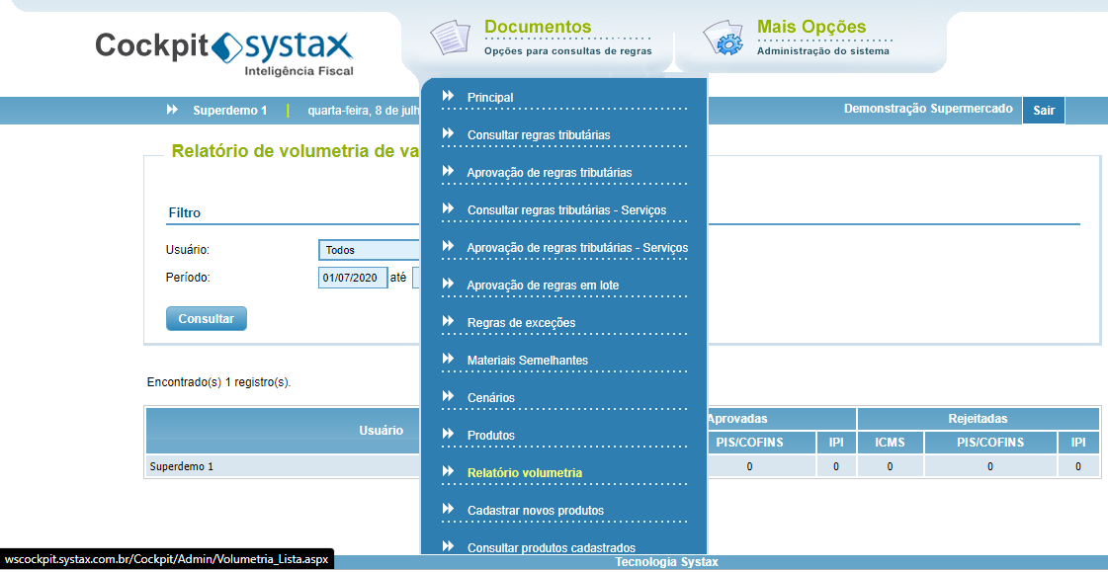Click the IPI header under Rejeitadas
The width and height of the screenshot is (1108, 572).
(1078, 443)
